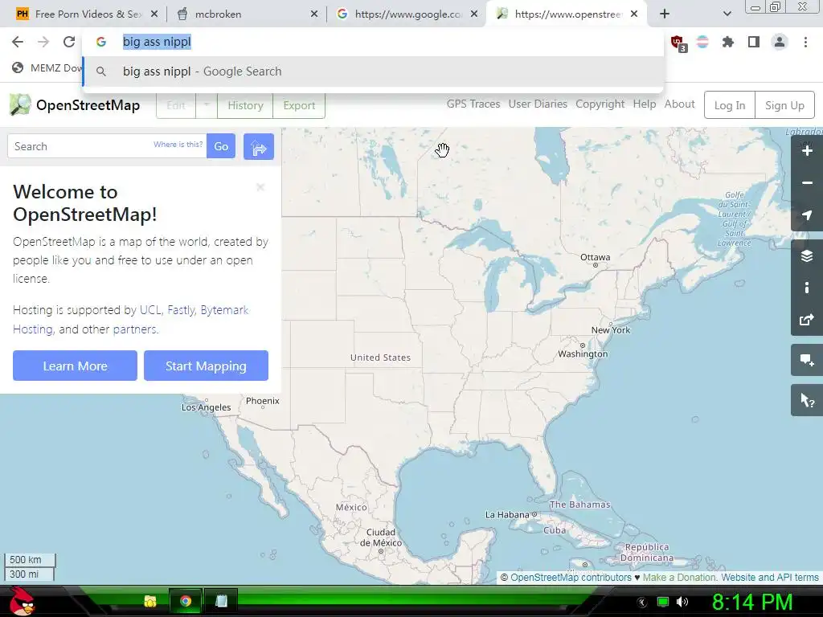Zoom out of the map
823x617 pixels.
[x=807, y=182]
